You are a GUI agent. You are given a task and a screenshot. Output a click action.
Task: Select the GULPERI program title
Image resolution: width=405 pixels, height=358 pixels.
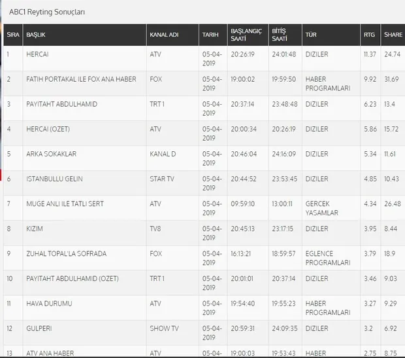(38, 329)
